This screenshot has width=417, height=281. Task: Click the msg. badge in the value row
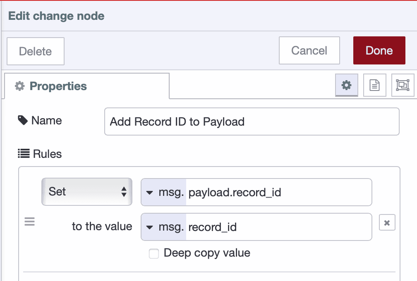coord(164,227)
